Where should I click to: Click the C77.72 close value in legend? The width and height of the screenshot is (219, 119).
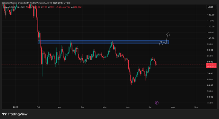point(52,7)
